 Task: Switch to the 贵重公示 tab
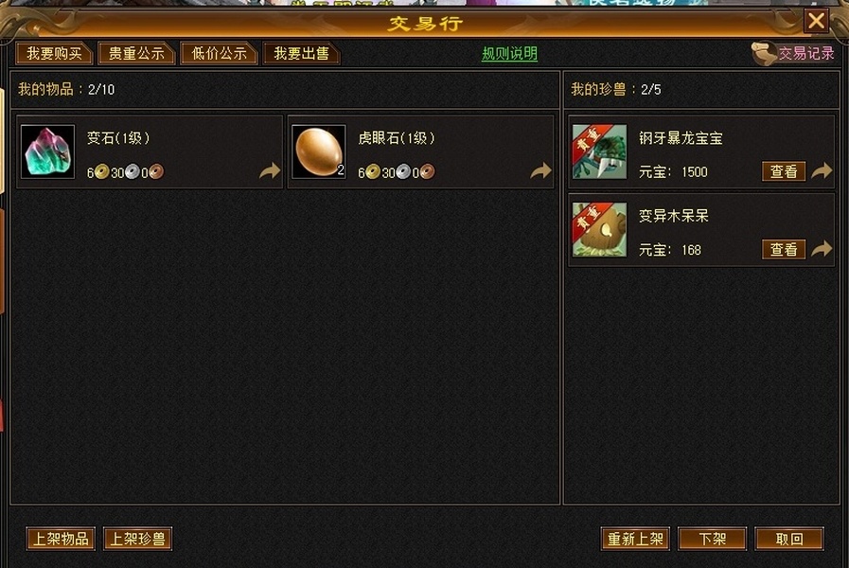[x=136, y=53]
